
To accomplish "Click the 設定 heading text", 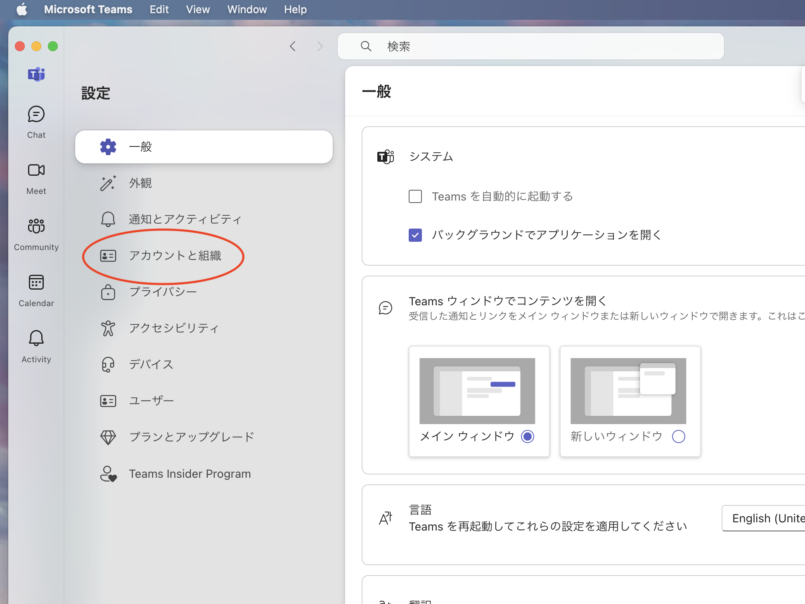I will point(96,93).
